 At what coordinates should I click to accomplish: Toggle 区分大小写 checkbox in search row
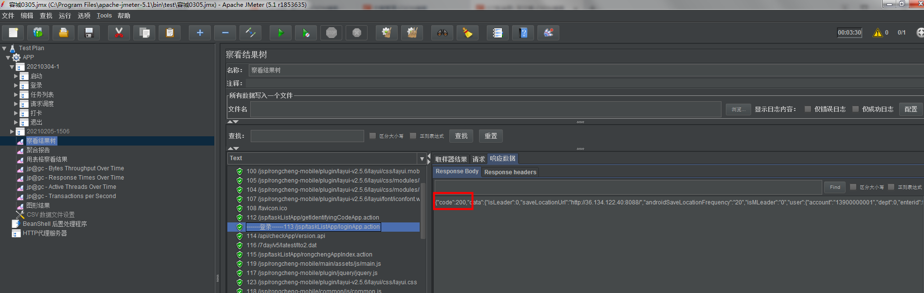click(372, 136)
